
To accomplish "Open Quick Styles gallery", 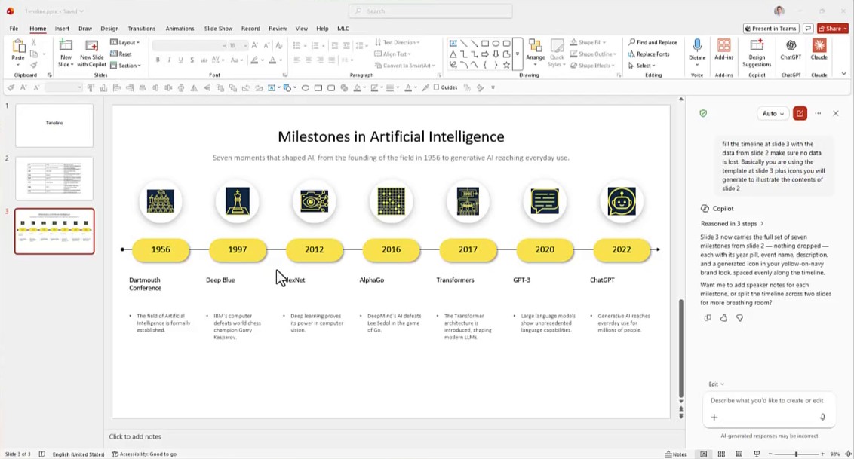I will click(x=557, y=52).
